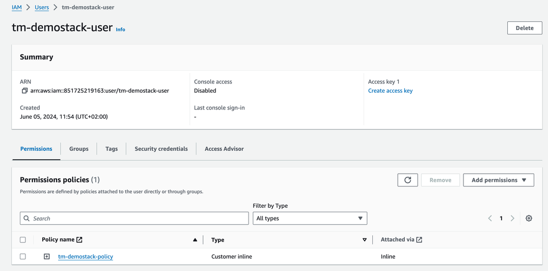Image resolution: width=548 pixels, height=271 pixels.
Task: Open the Access Advisor tab
Action: click(224, 149)
